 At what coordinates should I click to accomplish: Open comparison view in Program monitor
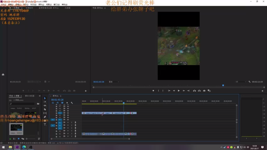[x=209, y=91]
